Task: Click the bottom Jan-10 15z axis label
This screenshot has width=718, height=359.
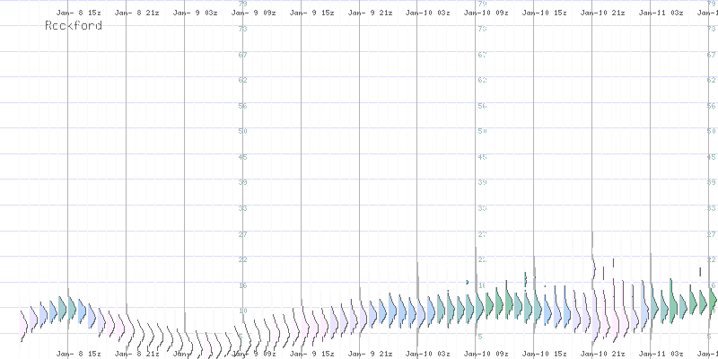Action: [x=545, y=354]
